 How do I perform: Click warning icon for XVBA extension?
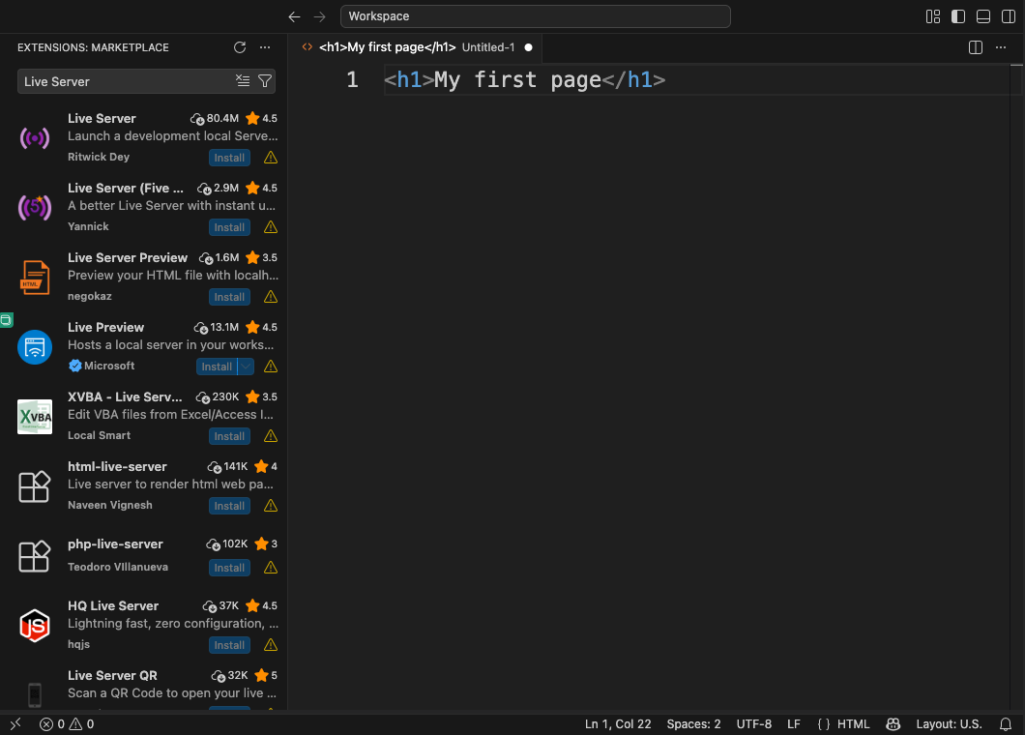pyautogui.click(x=271, y=436)
